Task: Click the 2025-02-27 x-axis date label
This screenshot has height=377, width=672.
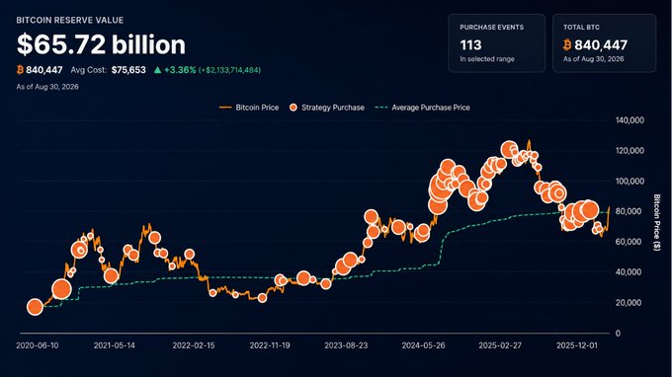Action: coord(500,345)
